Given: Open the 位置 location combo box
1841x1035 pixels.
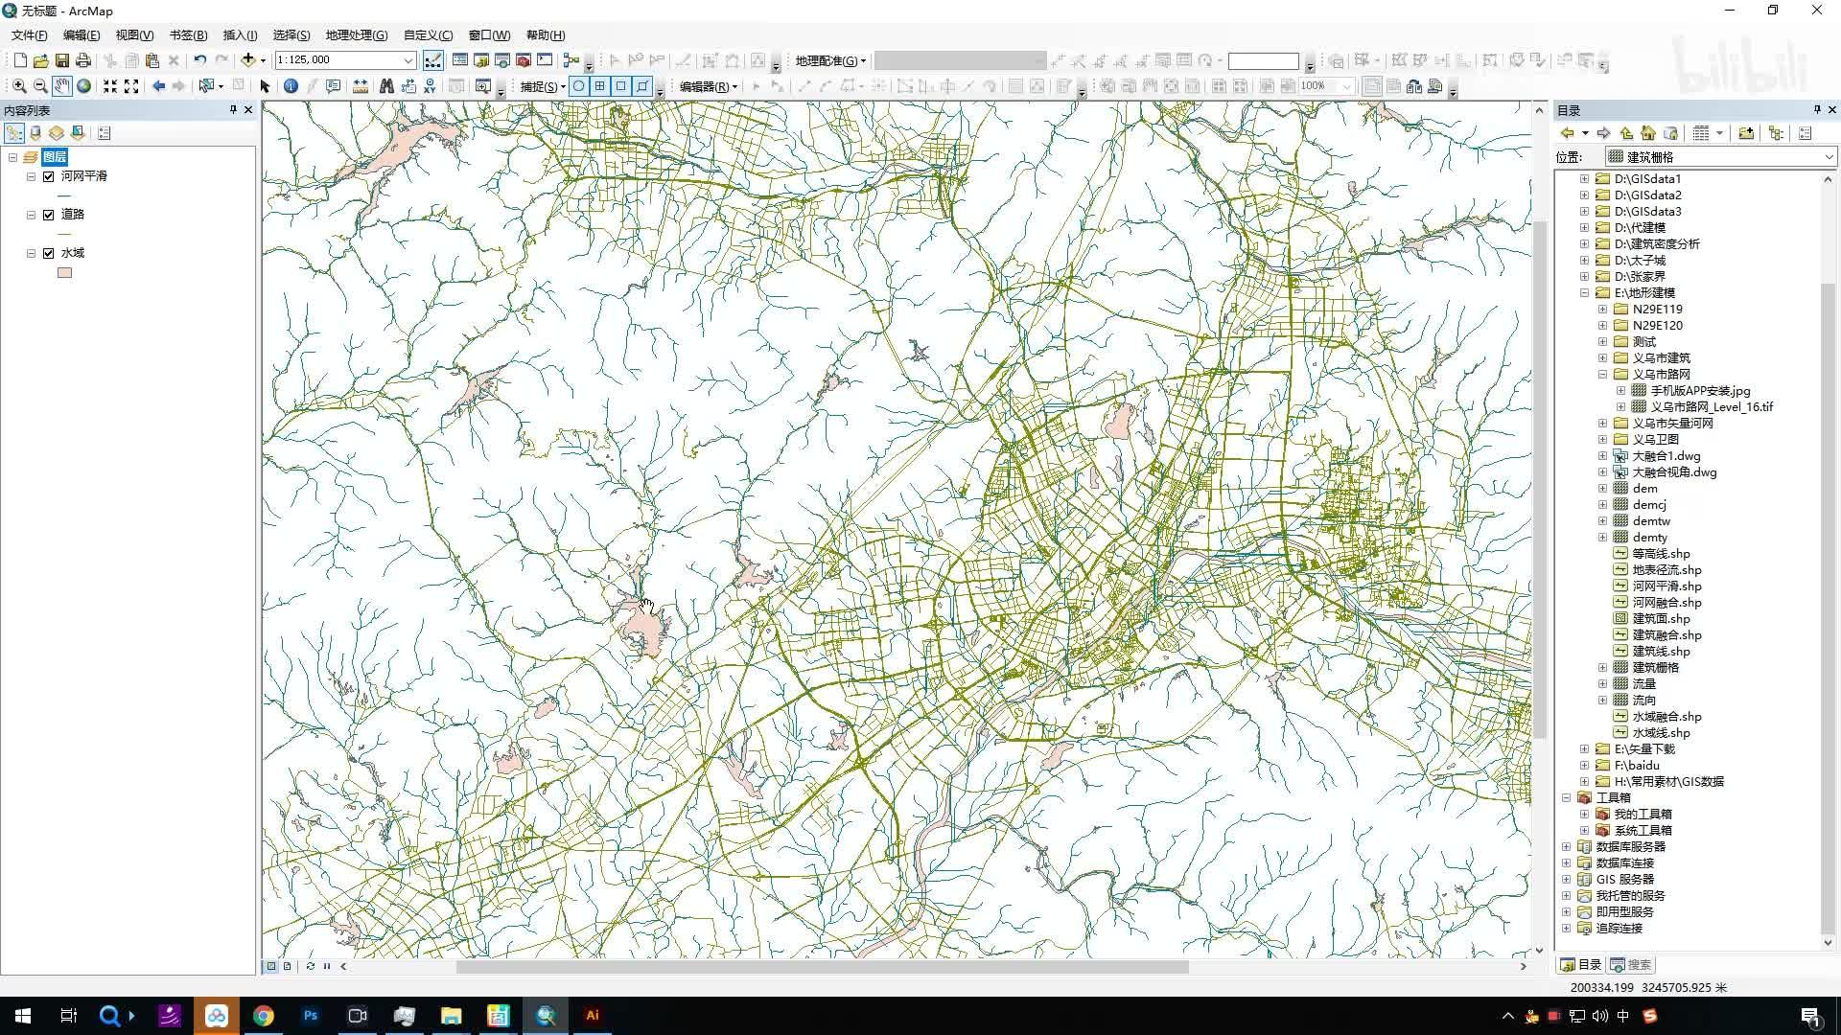Looking at the screenshot, I should 1720,157.
